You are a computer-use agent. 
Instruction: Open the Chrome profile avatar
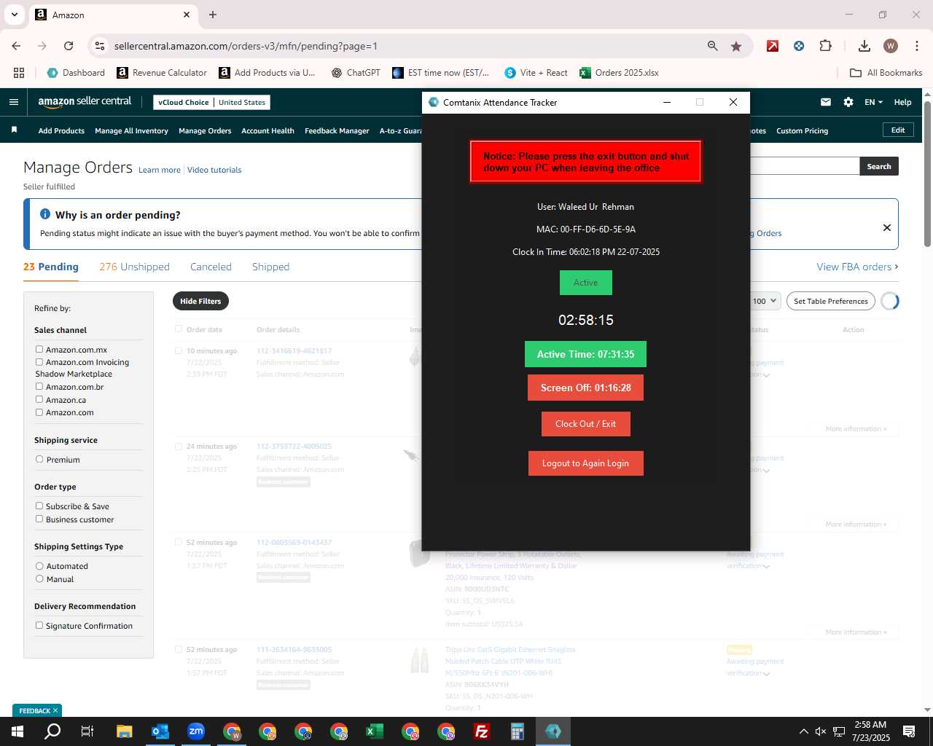click(891, 46)
